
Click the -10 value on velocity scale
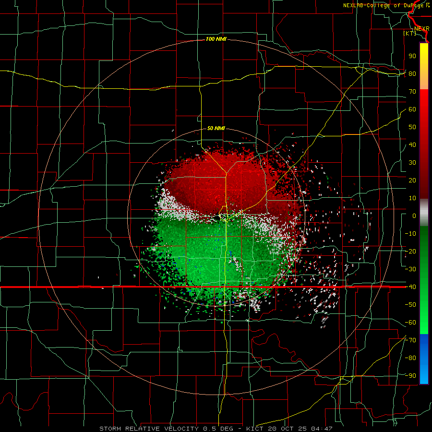(x=410, y=234)
